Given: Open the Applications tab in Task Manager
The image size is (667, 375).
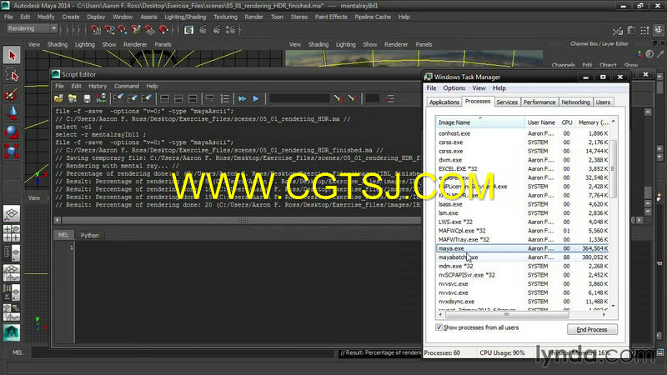Looking at the screenshot, I should 444,102.
